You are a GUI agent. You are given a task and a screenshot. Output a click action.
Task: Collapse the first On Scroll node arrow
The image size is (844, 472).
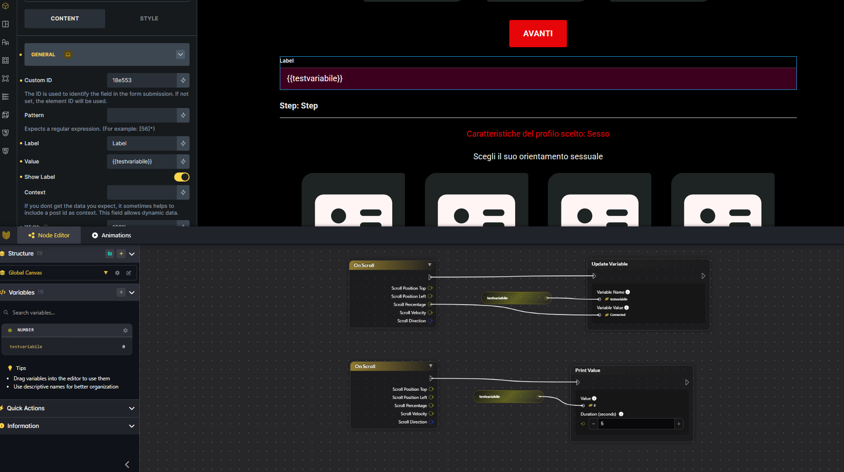pyautogui.click(x=429, y=265)
